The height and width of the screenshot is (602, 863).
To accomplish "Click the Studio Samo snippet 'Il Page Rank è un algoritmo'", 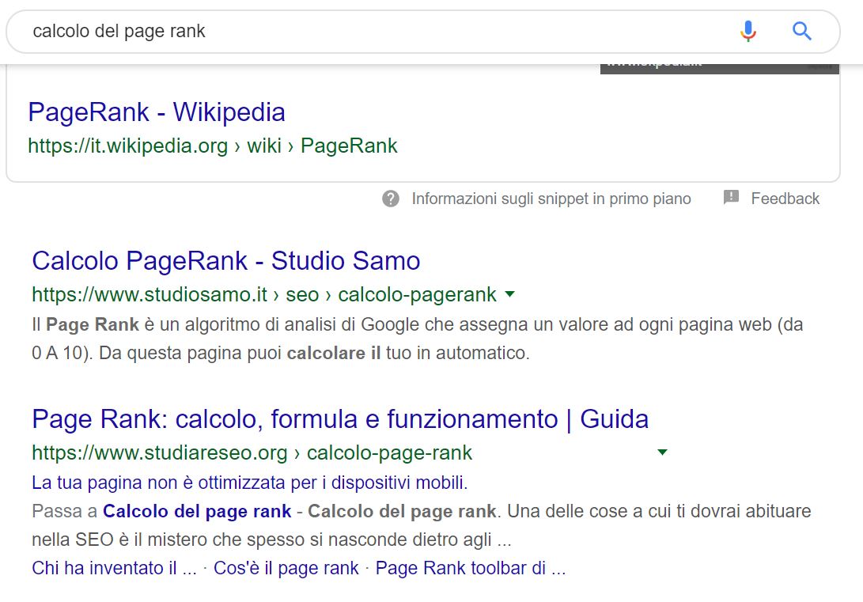I will [x=417, y=339].
